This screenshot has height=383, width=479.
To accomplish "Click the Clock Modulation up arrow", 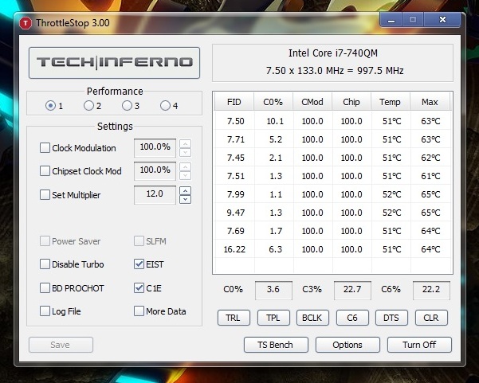I will point(186,143).
